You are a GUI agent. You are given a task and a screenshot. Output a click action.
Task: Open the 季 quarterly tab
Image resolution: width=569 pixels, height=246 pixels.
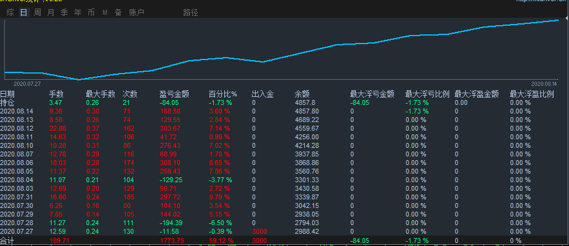click(x=65, y=13)
